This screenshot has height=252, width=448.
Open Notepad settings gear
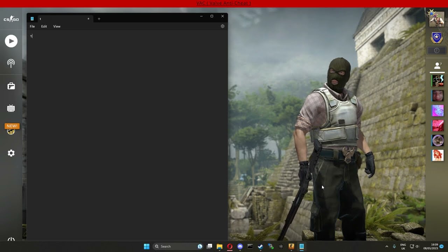tap(223, 26)
